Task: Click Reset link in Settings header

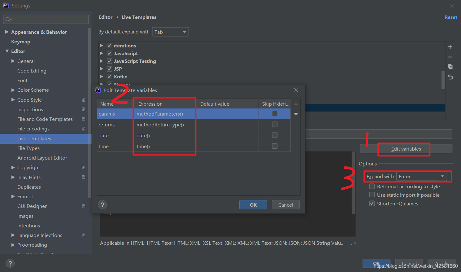Action: pyautogui.click(x=451, y=17)
